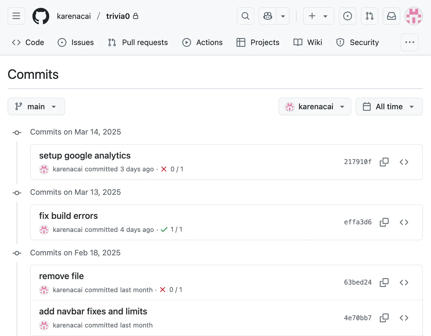
Task: Open the Security tab
Action: [358, 42]
